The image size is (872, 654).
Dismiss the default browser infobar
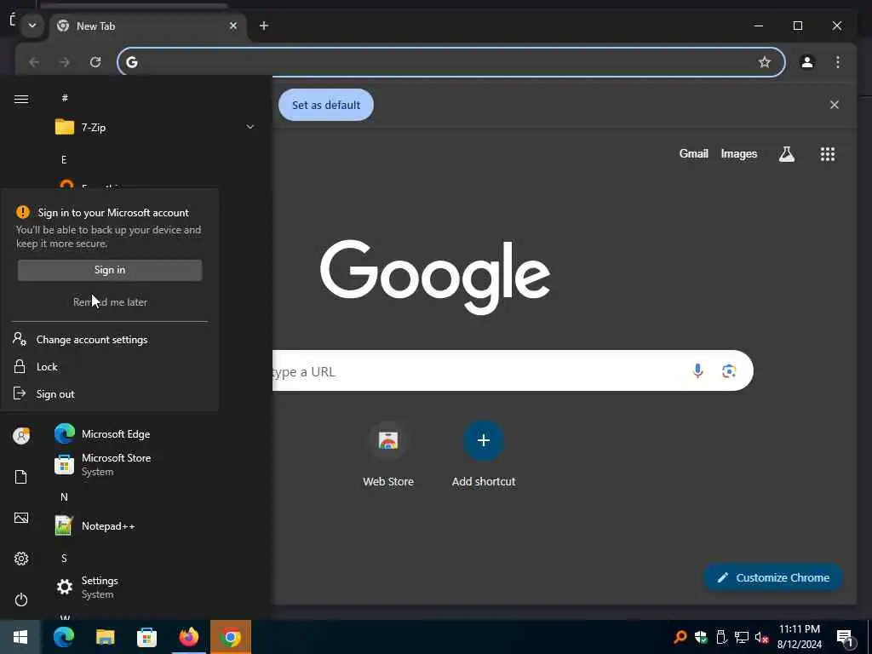tap(835, 105)
